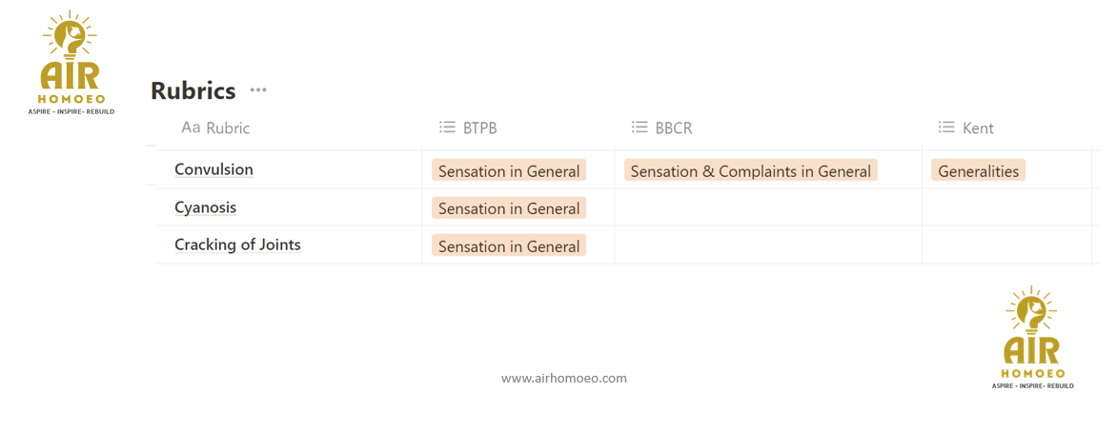1117x431 pixels.
Task: Click Convulsion's BTPB Sensation in General tag
Action: click(508, 171)
